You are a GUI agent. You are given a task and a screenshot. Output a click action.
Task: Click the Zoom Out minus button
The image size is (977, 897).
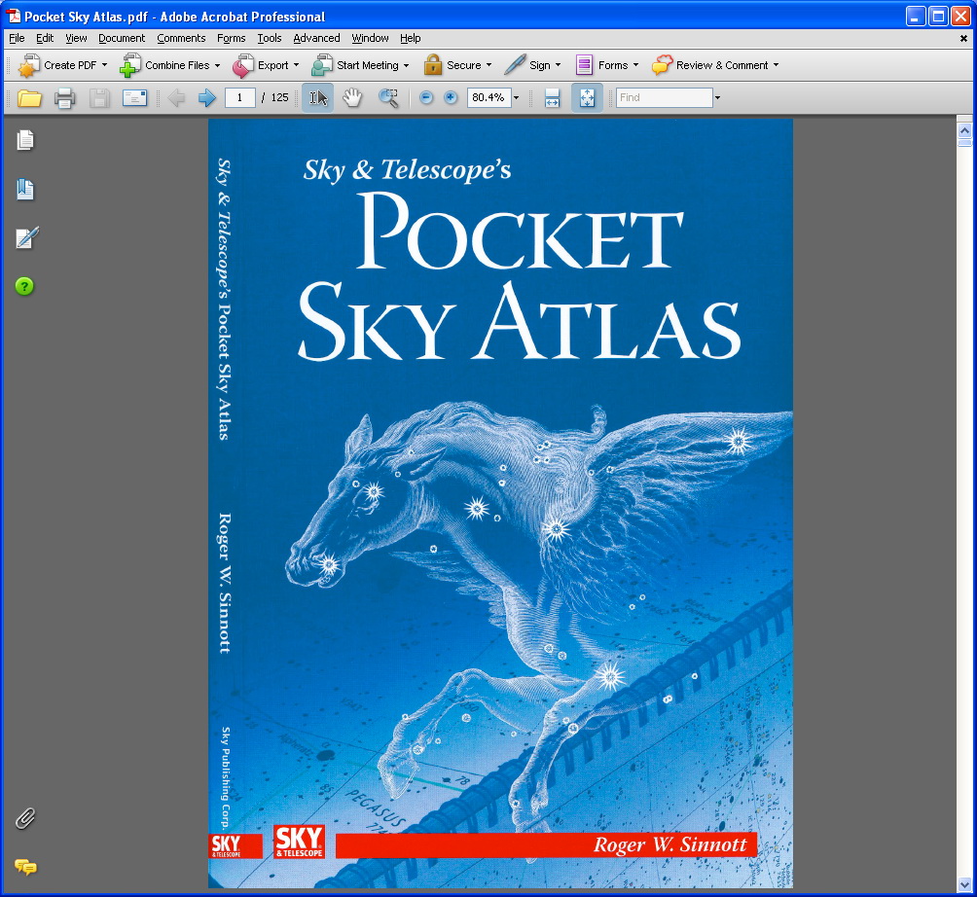(x=426, y=98)
